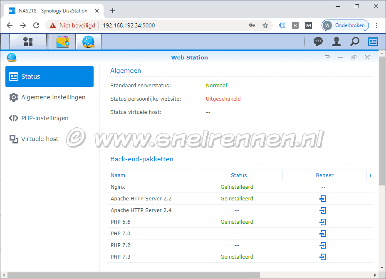The image size is (386, 279).
Task: Sort by the Naam column header
Action: pyautogui.click(x=151, y=175)
